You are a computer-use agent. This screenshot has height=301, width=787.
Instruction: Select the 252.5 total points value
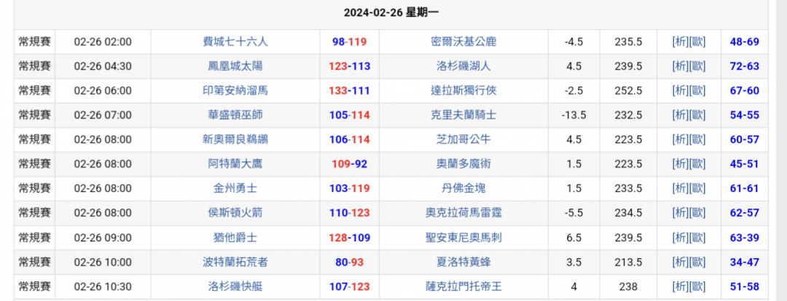[x=628, y=91]
